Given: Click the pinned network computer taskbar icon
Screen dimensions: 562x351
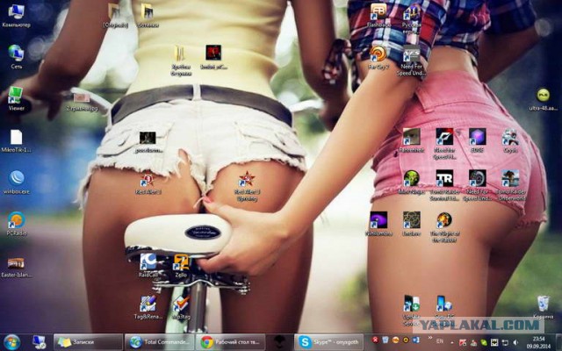Looking at the screenshot, I should click(39, 342).
